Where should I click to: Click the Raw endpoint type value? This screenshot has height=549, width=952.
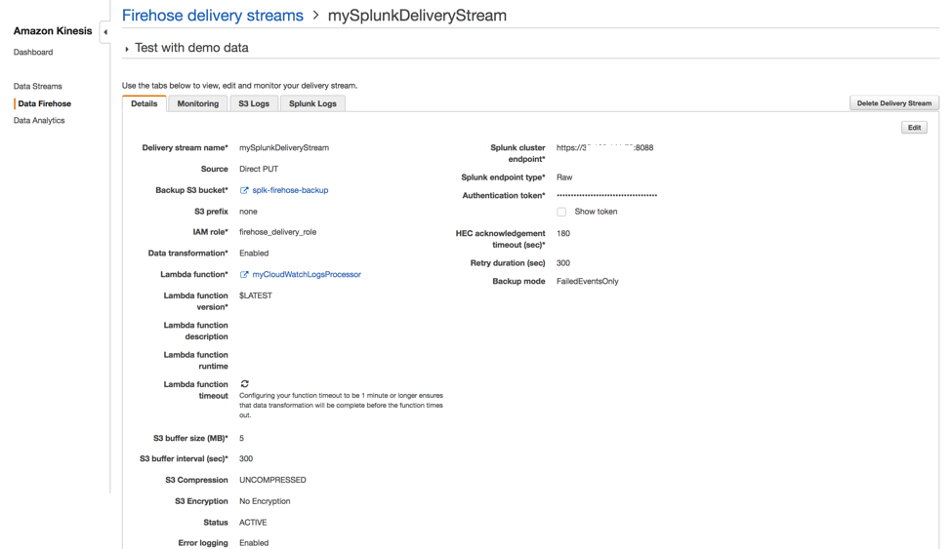coord(564,177)
